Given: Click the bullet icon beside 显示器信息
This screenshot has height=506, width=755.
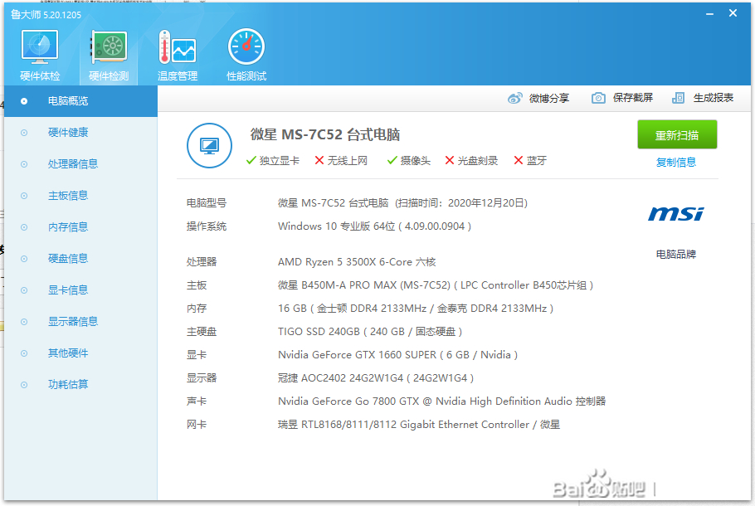Looking at the screenshot, I should click(24, 322).
